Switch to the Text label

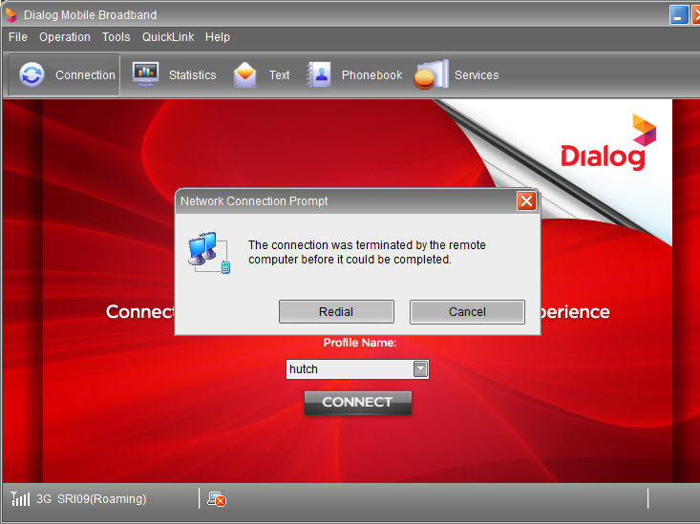tap(280, 75)
